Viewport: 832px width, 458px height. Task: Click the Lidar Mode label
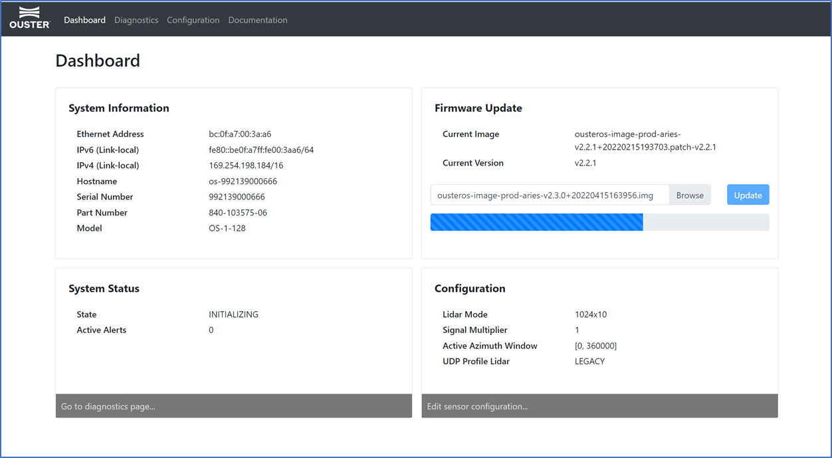tap(465, 314)
